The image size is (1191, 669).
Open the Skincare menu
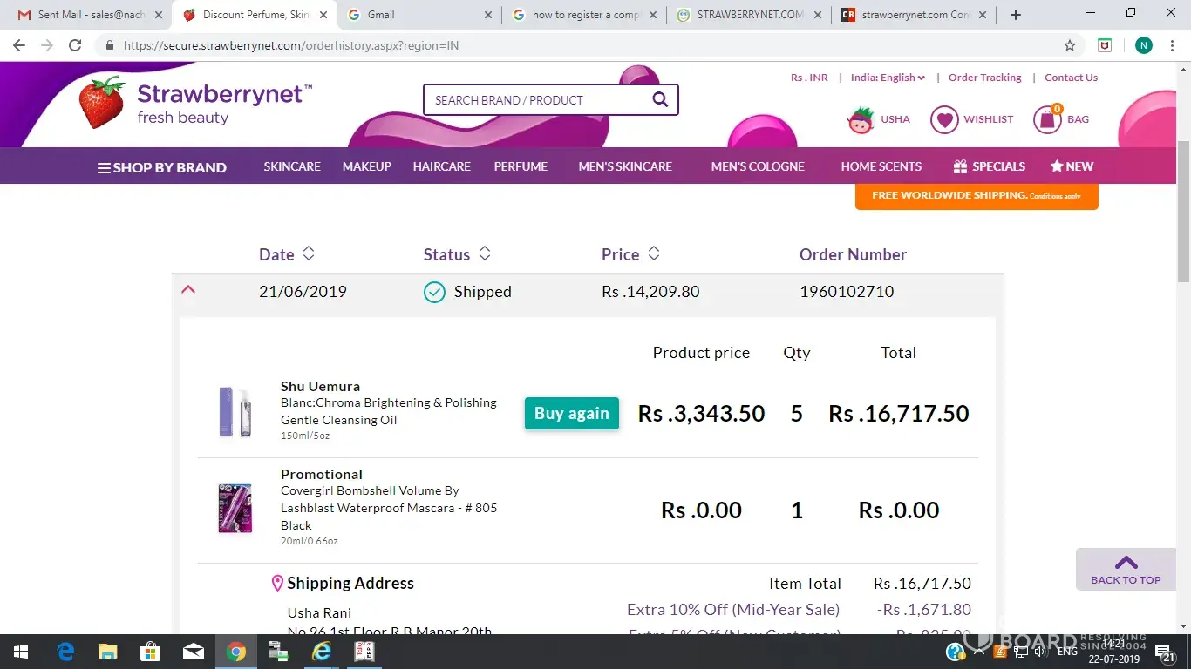pos(292,166)
